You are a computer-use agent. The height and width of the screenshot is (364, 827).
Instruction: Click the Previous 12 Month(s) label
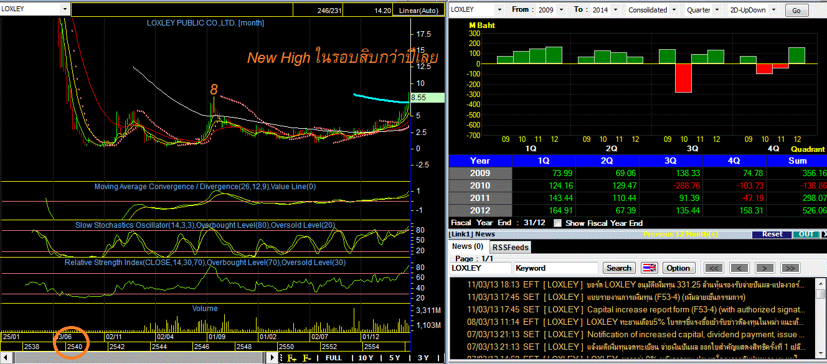[x=682, y=235]
